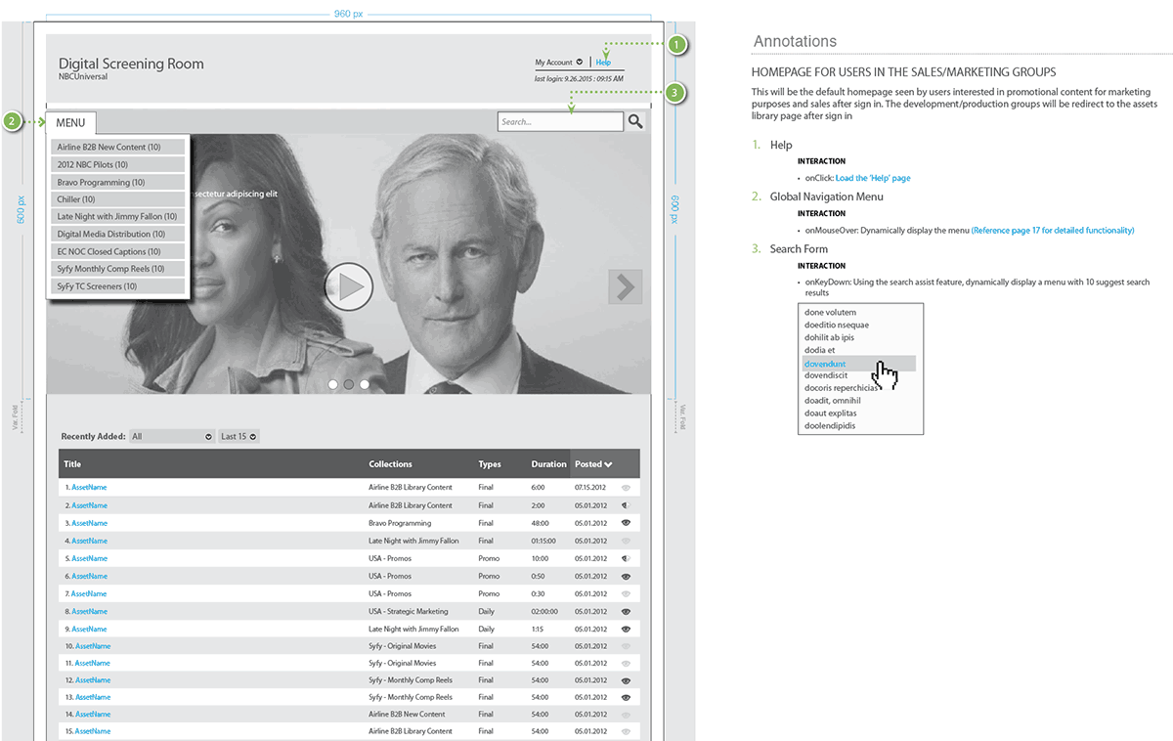Select the third carousel indicator dot
This screenshot has width=1173, height=741.
point(365,384)
